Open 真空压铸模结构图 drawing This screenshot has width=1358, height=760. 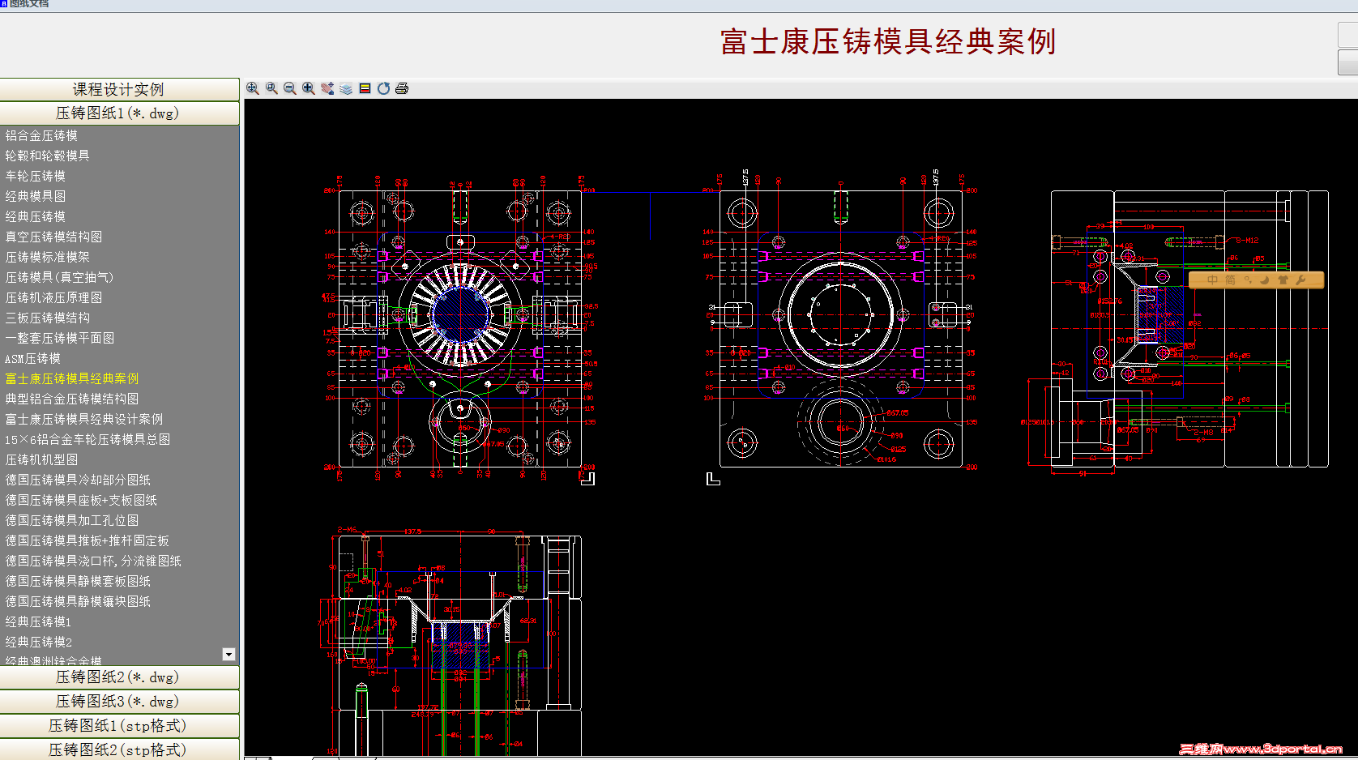53,237
